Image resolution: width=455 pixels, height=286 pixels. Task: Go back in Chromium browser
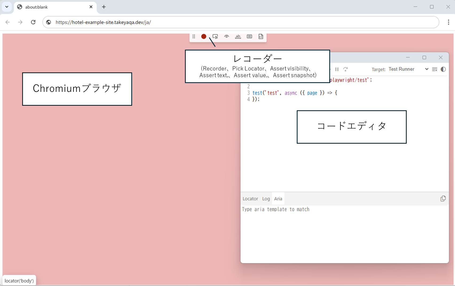point(8,22)
